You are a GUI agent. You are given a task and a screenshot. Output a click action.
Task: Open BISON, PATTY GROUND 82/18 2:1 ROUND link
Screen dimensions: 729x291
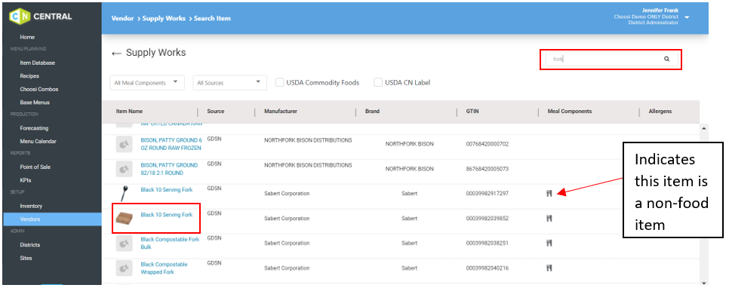(169, 169)
